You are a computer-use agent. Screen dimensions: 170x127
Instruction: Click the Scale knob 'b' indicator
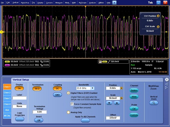[x=121, y=98]
